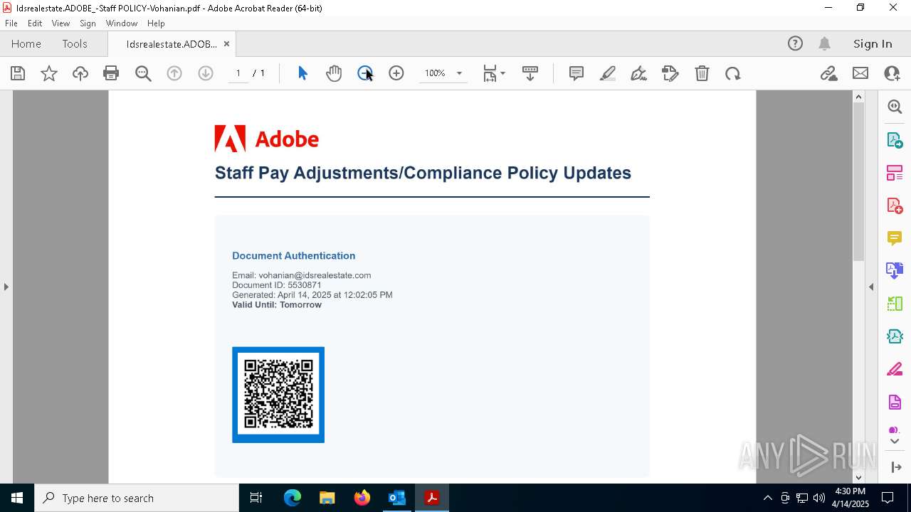Open the Compress PDF green icon
This screenshot has width=911, height=512.
895,304
